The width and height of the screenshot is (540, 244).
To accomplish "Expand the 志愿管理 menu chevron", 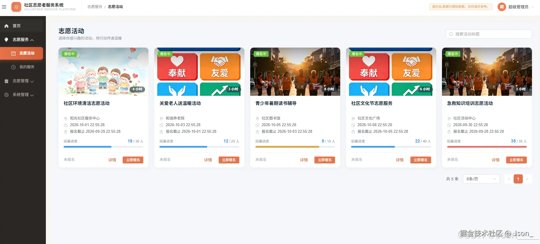I will point(32,81).
